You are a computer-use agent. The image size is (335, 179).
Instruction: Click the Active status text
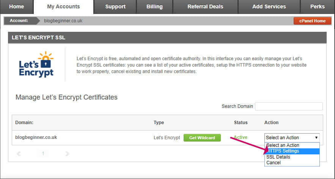[241, 137]
